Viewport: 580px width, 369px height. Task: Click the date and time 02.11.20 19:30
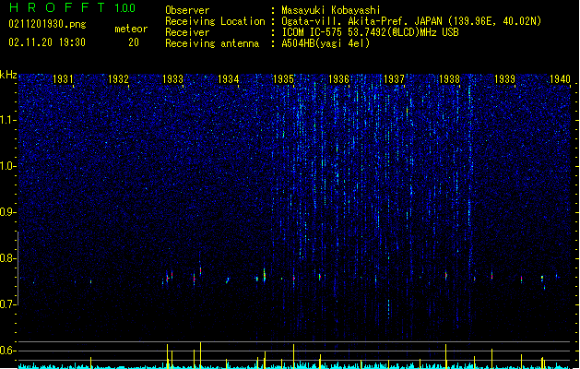[47, 42]
